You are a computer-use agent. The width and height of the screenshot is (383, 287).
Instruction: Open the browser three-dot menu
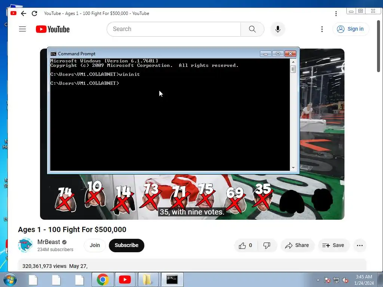coord(336,14)
